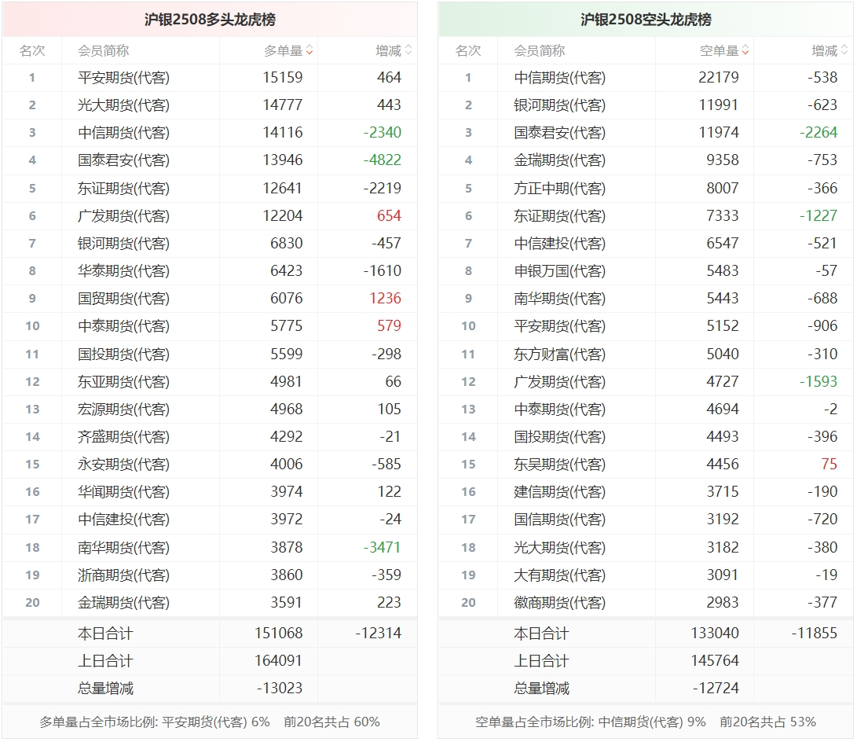This screenshot has height=742, width=857.
Task: Sort long table by 多单量 arrows
Action: pos(309,50)
